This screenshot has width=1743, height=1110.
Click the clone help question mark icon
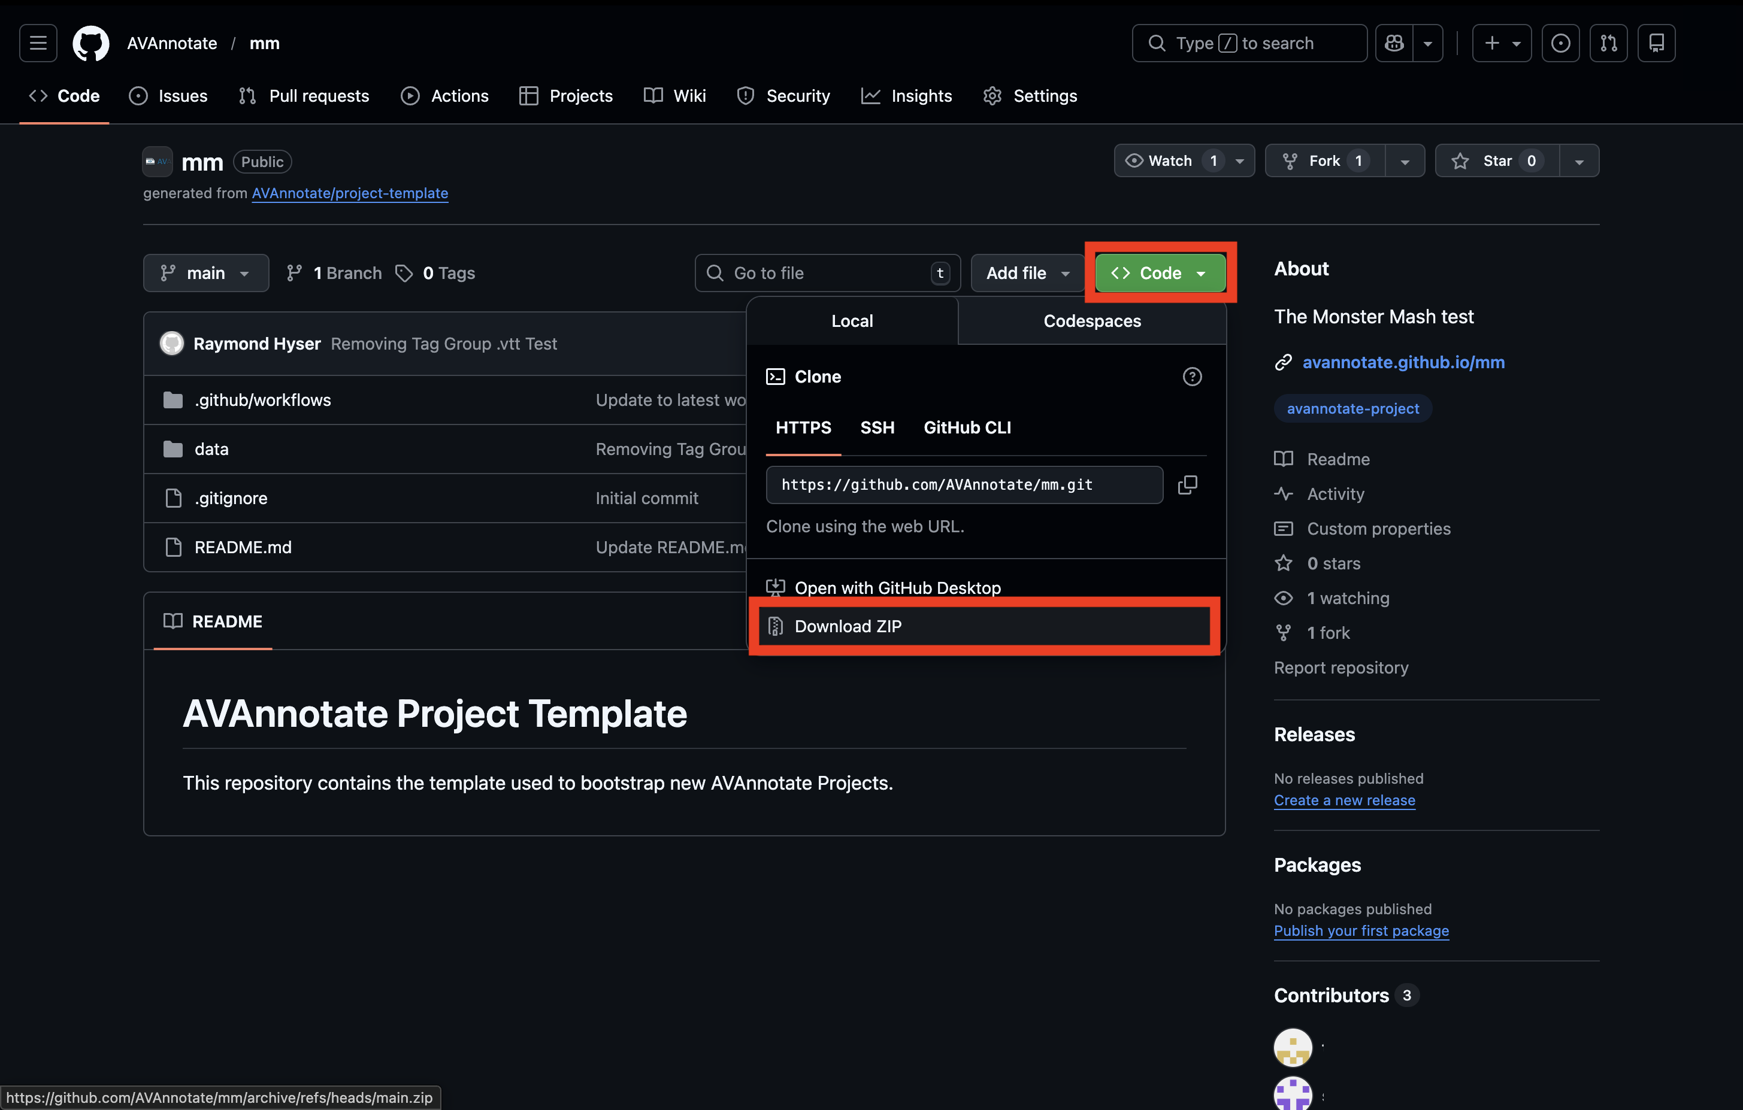(x=1191, y=377)
